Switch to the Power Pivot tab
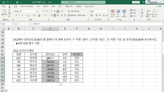Image resolution: width=164 pixels, height=92 pixels. tap(89, 6)
